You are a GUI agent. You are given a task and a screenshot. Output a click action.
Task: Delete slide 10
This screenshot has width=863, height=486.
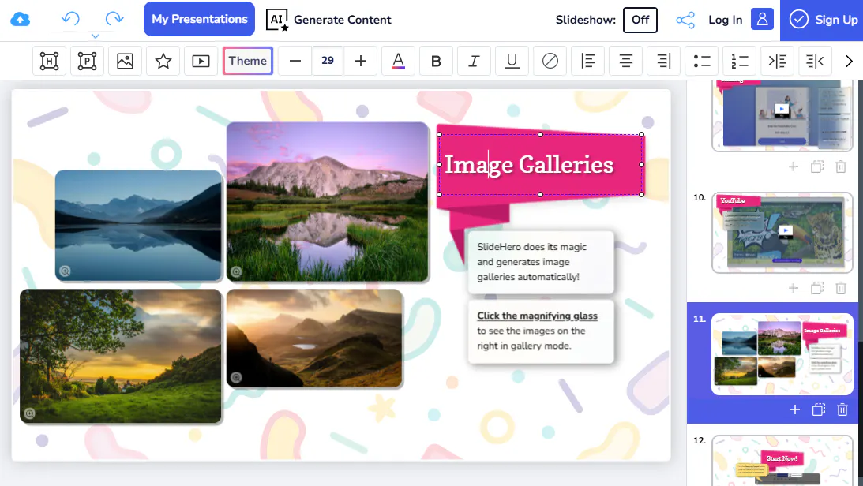tap(840, 287)
